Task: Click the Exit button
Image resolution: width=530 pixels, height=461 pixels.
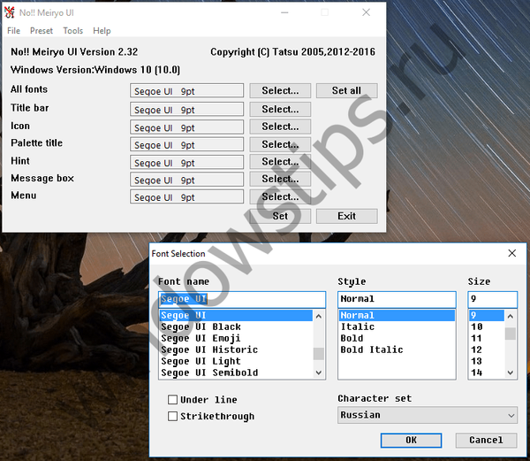Action: (x=347, y=216)
